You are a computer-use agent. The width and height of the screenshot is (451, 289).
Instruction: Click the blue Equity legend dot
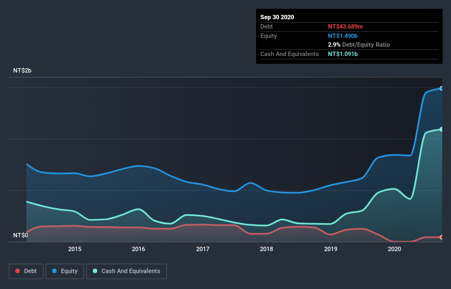[x=54, y=271]
